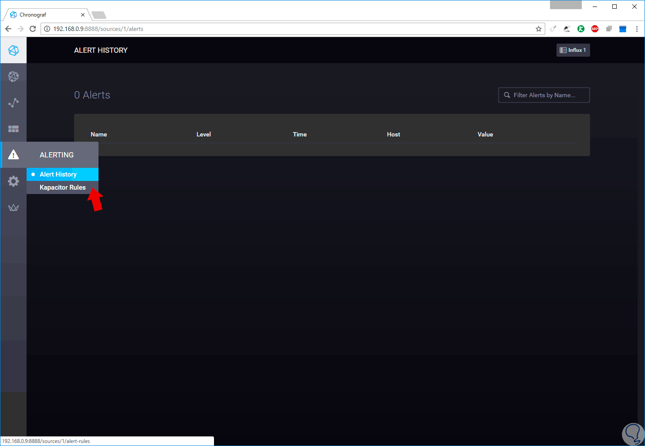Select Alert History menu item

point(62,174)
